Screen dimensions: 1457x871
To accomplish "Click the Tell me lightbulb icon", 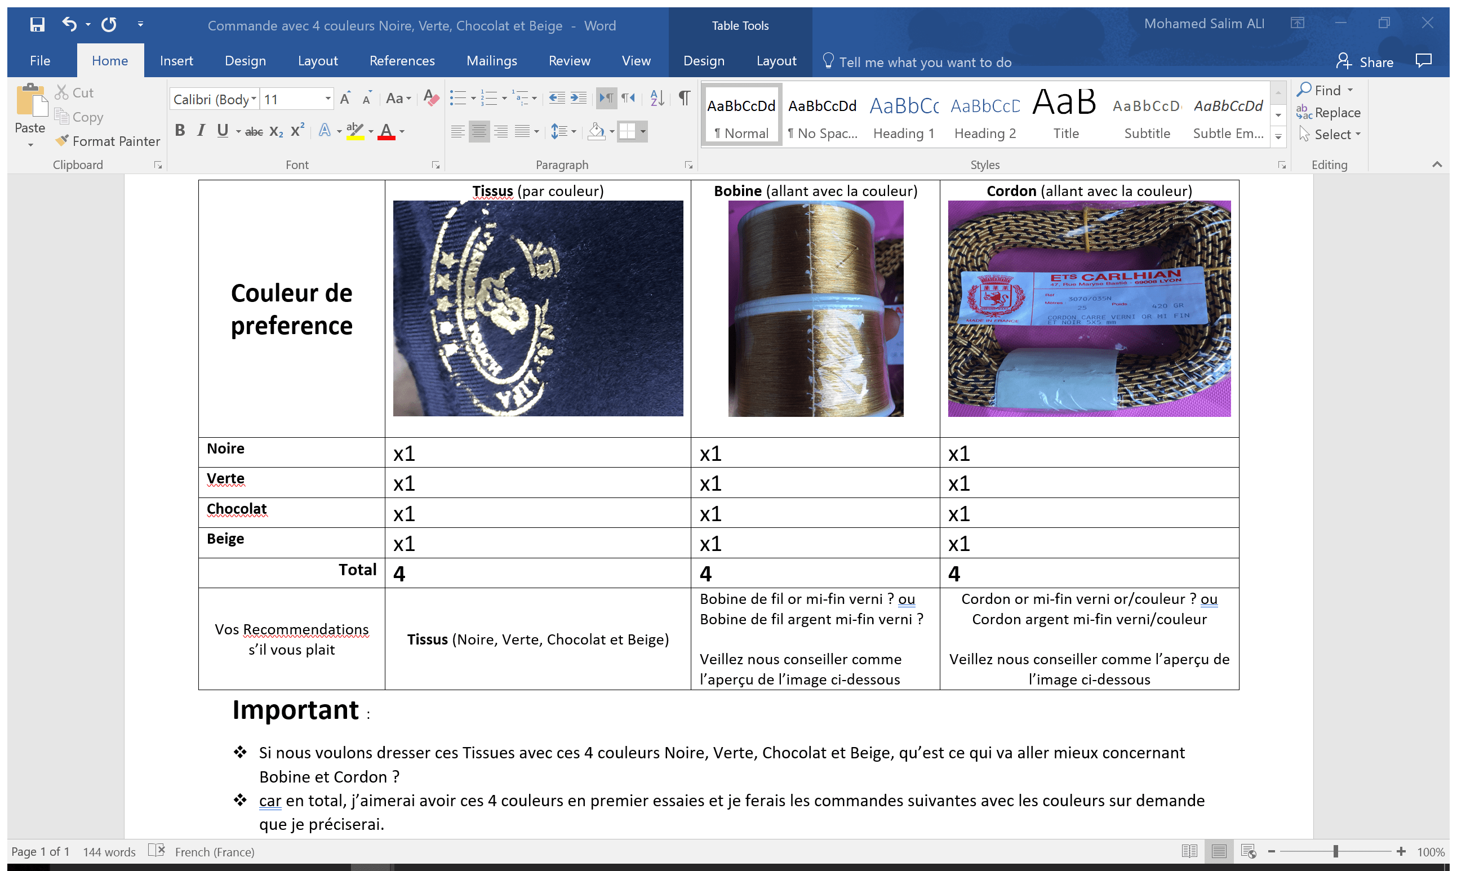I will tap(828, 61).
